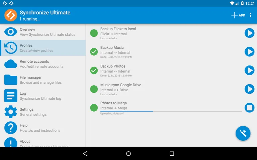This screenshot has height=160, width=257.
Task: Stop the running Photos to Mega sync
Action: point(249,108)
